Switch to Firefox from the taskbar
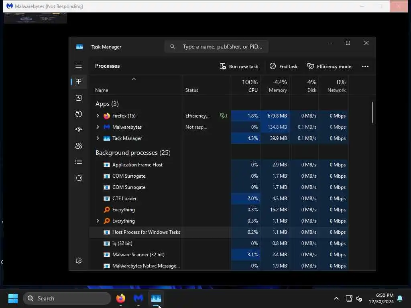Viewport: 411px width, 308px height. tap(120, 298)
